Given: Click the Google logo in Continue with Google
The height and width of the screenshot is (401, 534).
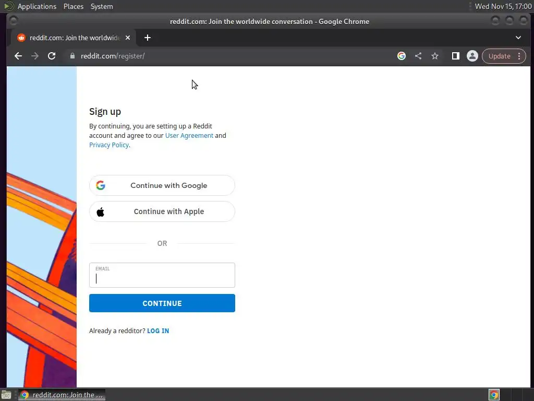Looking at the screenshot, I should 101,185.
